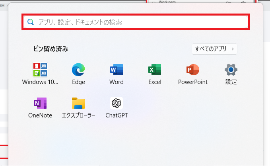Click the ピン留め済み heading
The width and height of the screenshot is (270, 166).
pyautogui.click(x=51, y=49)
